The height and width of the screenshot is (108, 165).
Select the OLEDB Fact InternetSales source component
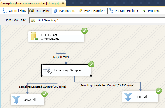56,37
